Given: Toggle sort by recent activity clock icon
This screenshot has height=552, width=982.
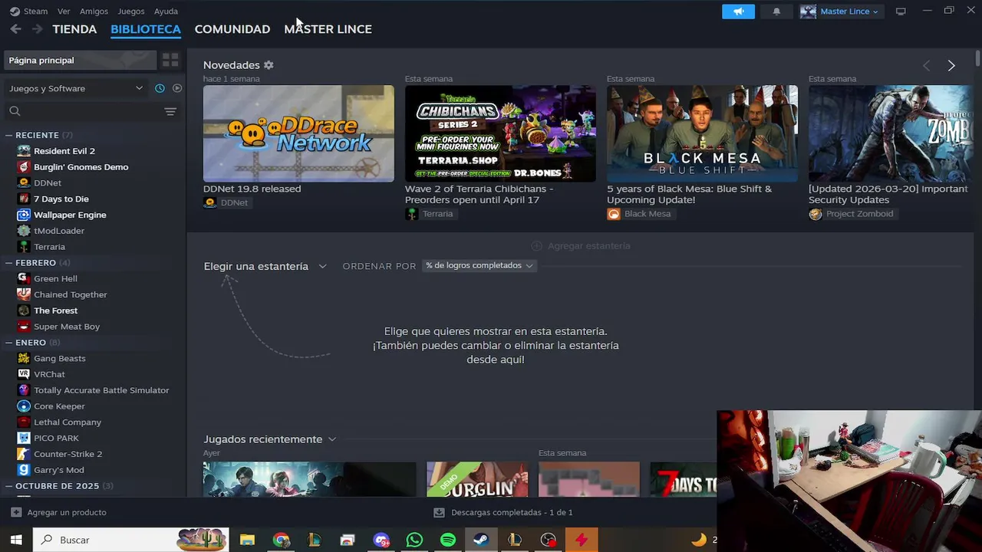Looking at the screenshot, I should [x=160, y=88].
